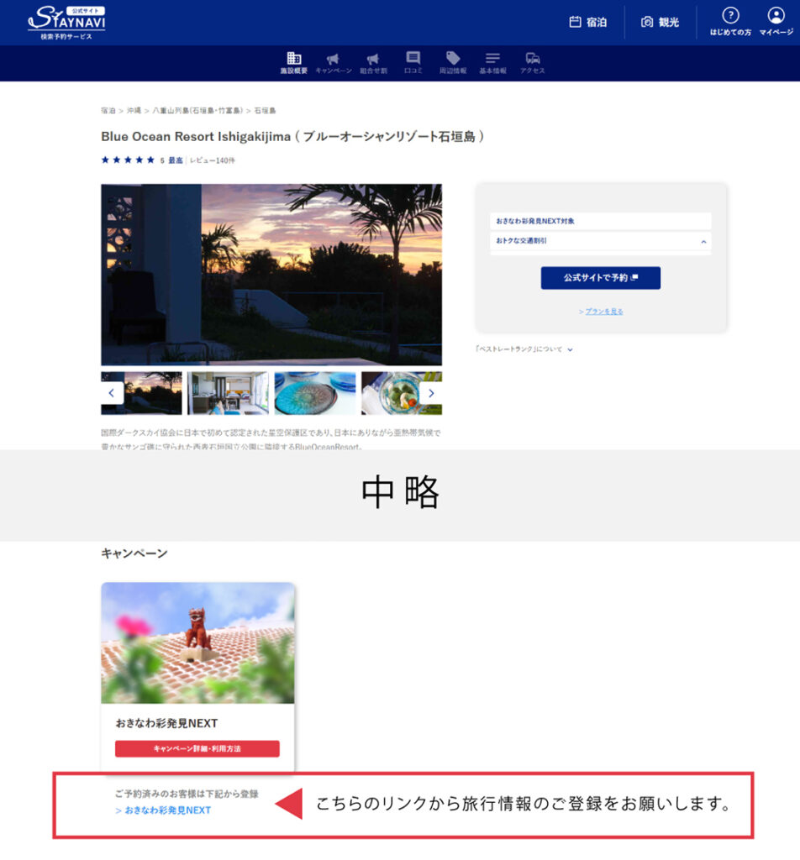
Task: Open レビュー140件 reviews
Action: pyautogui.click(x=213, y=160)
